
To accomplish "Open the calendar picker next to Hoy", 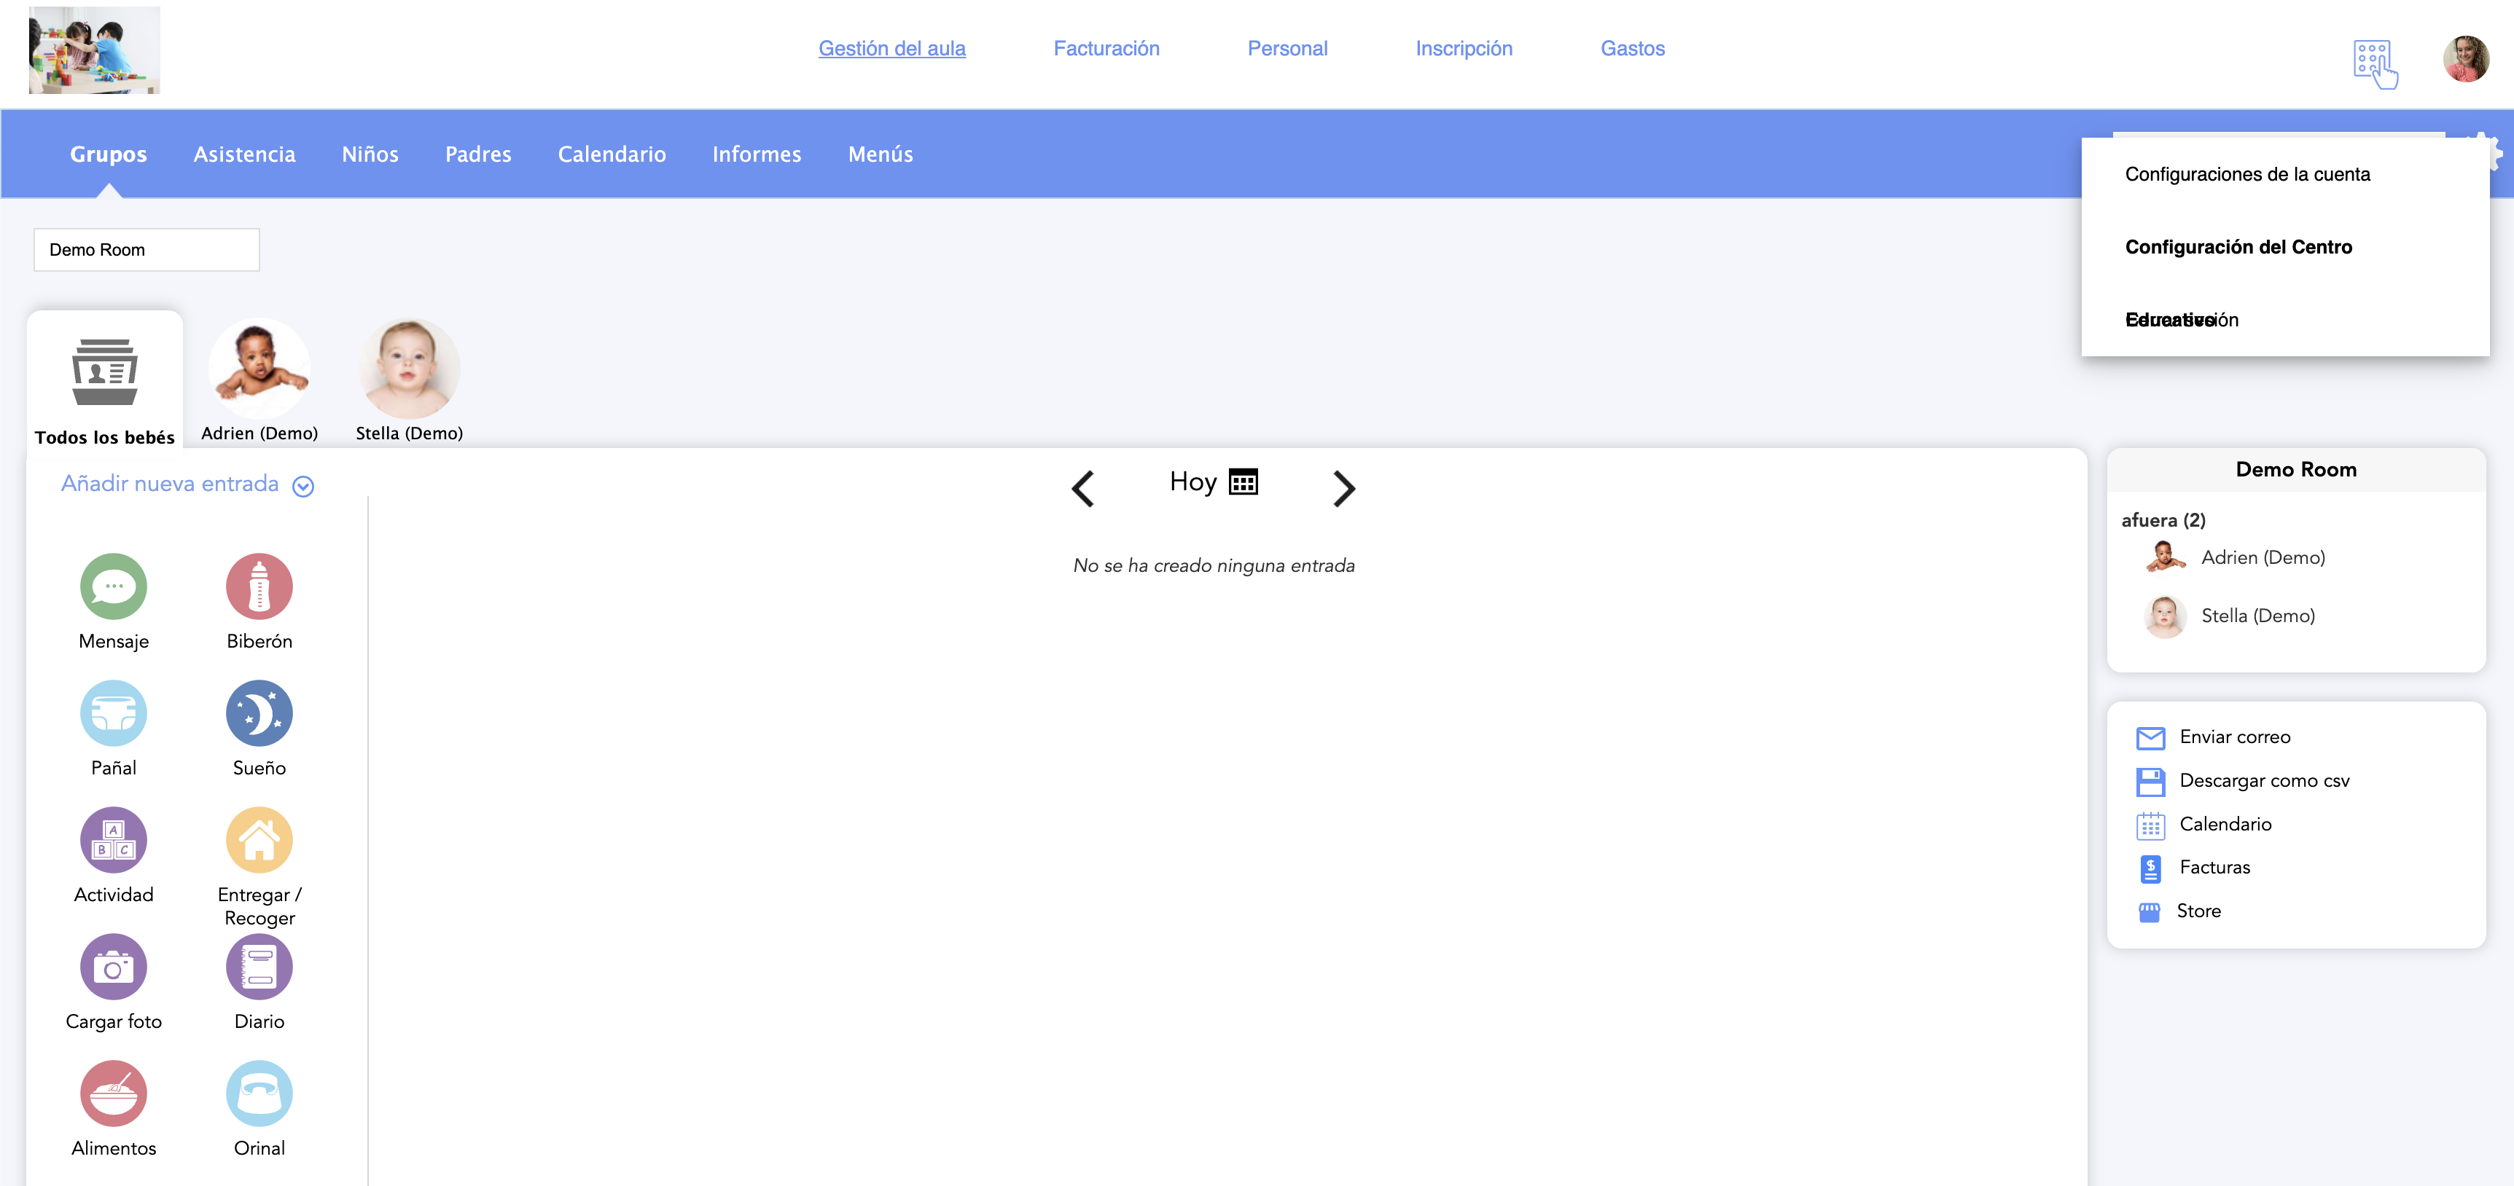I will pos(1244,482).
